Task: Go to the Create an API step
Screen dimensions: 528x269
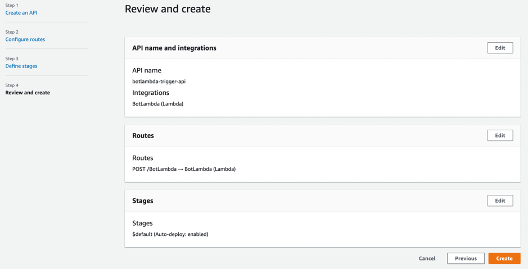Action: point(21,12)
